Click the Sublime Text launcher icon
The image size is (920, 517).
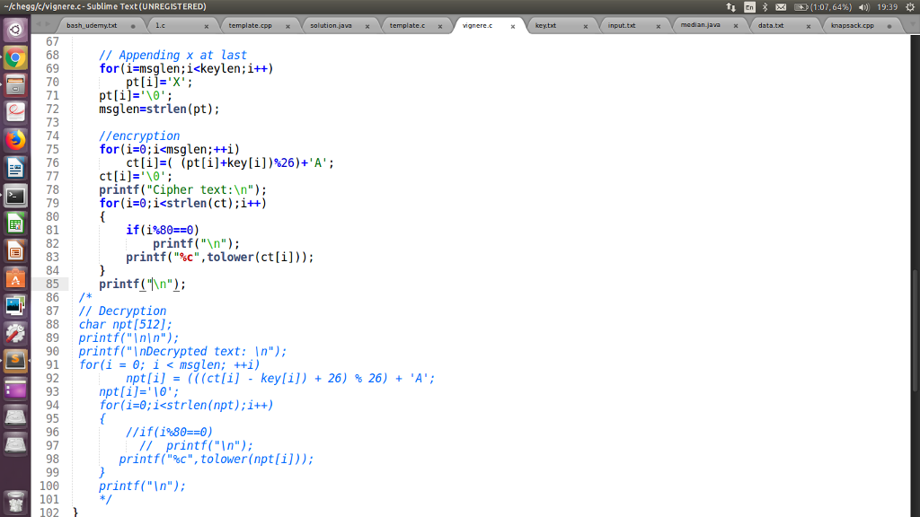(x=15, y=361)
